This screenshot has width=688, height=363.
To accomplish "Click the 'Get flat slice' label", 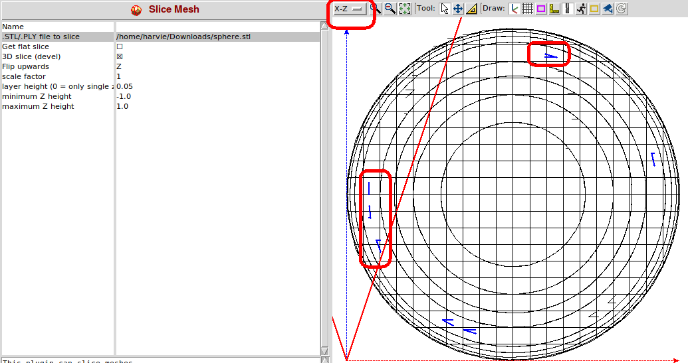I will 25,46.
